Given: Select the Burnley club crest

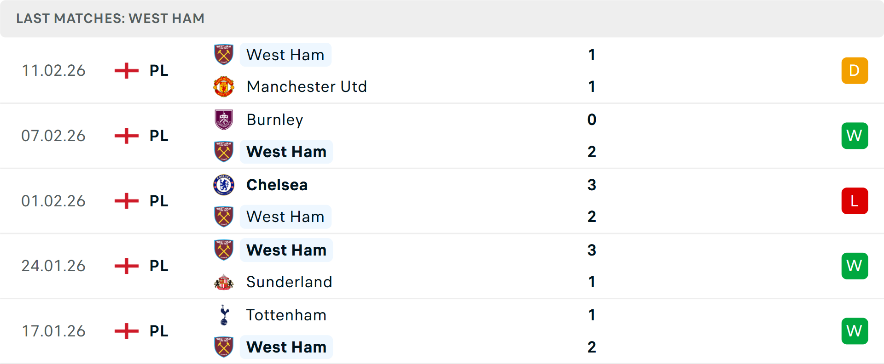Looking at the screenshot, I should (224, 119).
